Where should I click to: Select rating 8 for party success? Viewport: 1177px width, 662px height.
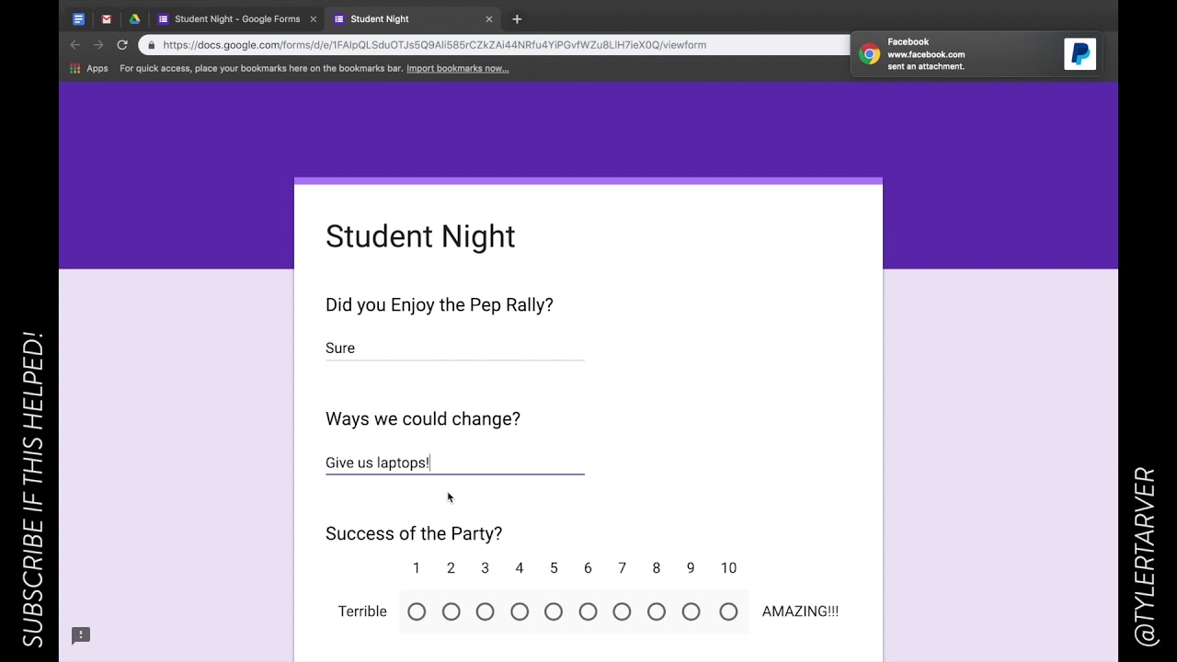coord(657,611)
